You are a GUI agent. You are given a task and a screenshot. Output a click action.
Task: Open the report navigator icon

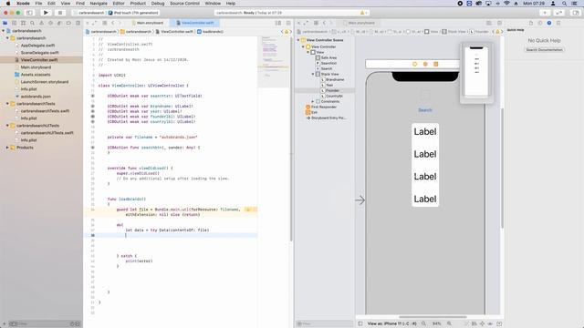tap(78, 23)
